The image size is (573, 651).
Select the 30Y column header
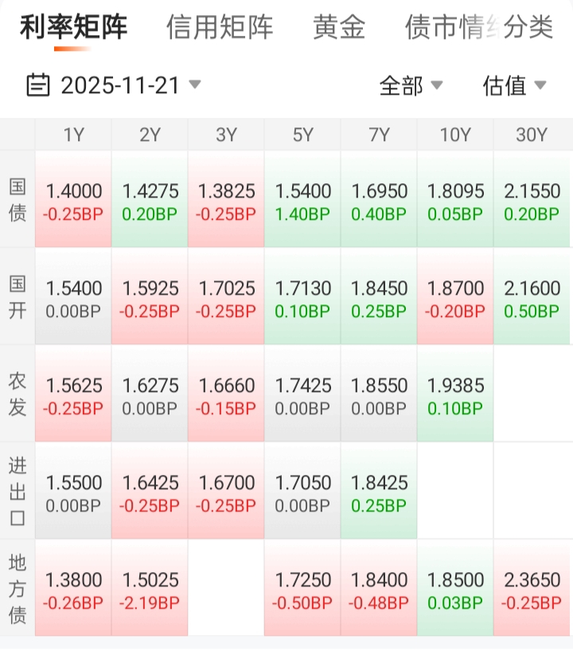[x=532, y=135]
